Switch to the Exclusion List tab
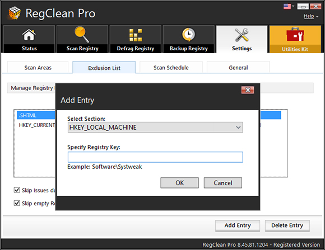The width and height of the screenshot is (325, 250). 104,68
